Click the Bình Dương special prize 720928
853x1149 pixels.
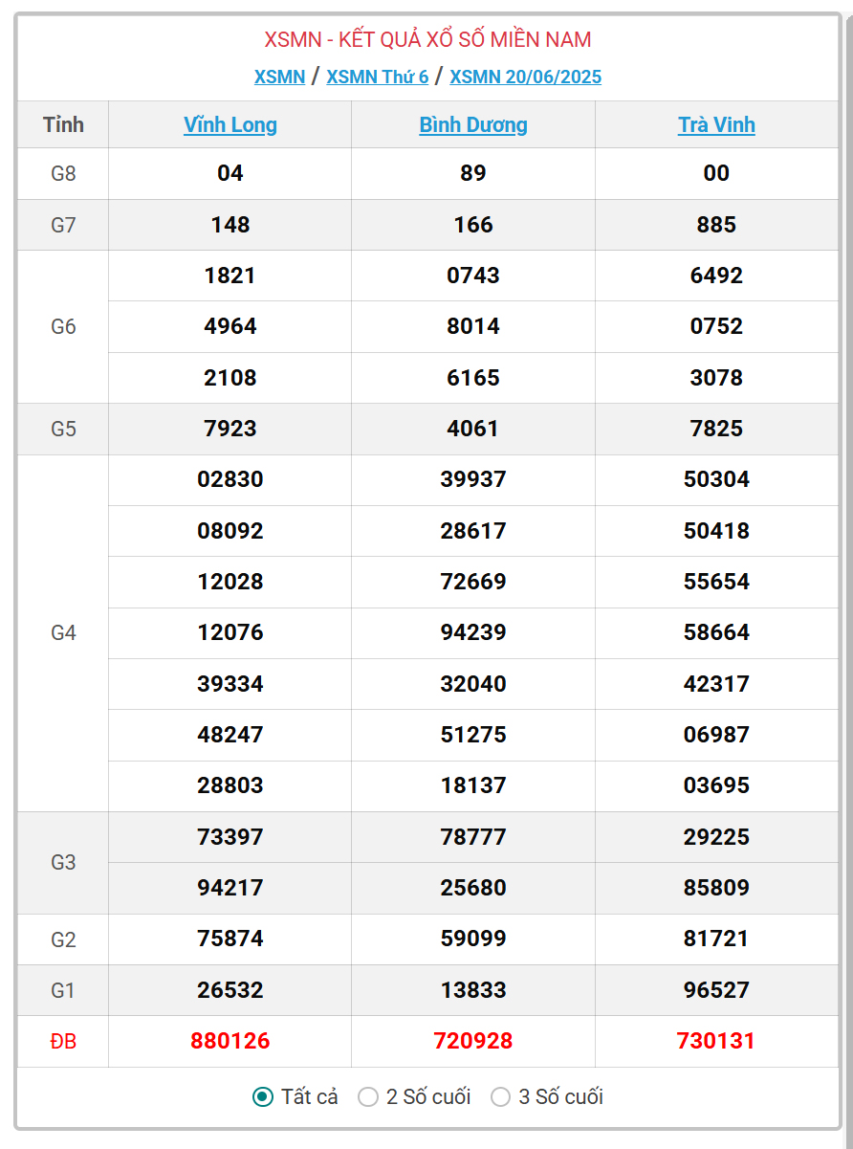coord(473,1041)
